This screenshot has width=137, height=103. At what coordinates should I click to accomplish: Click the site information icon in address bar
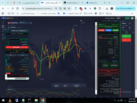click(x=23, y=9)
